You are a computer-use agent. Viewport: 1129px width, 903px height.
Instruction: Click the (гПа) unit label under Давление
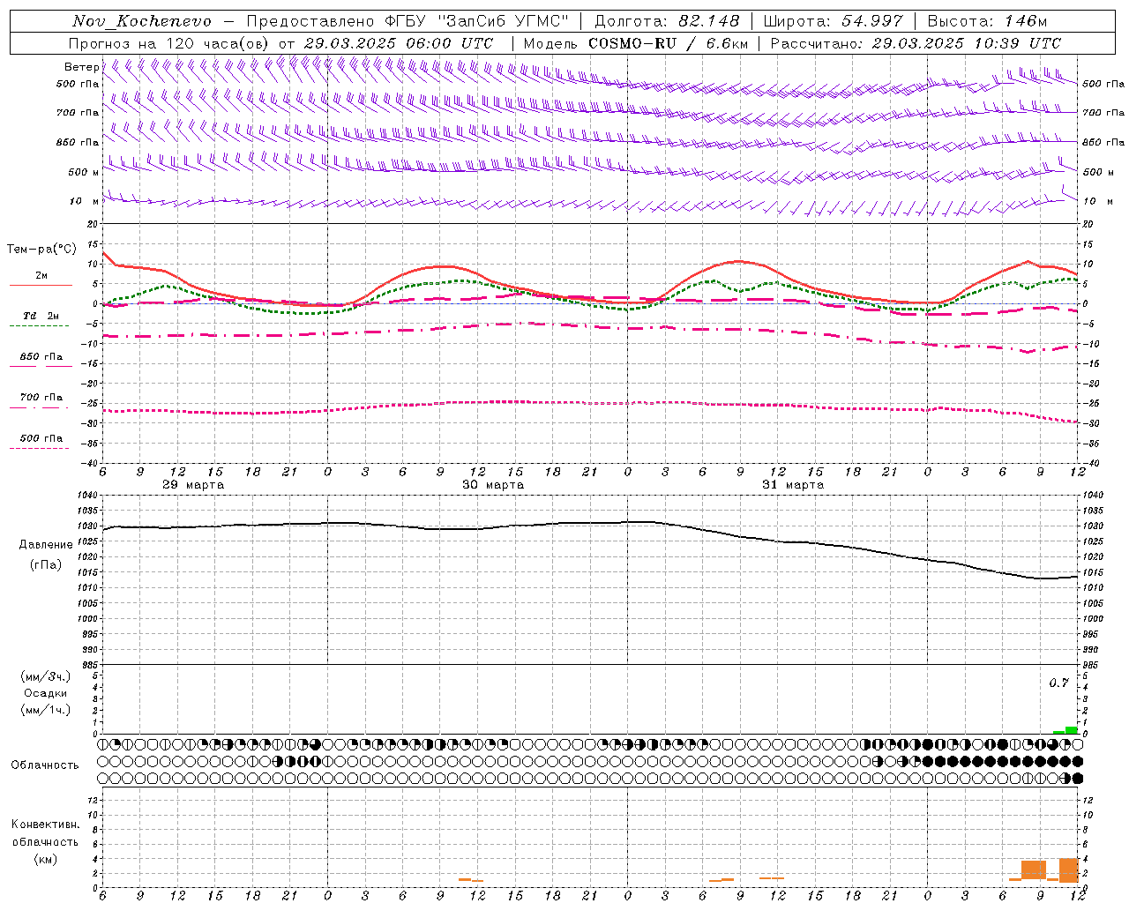point(46,565)
